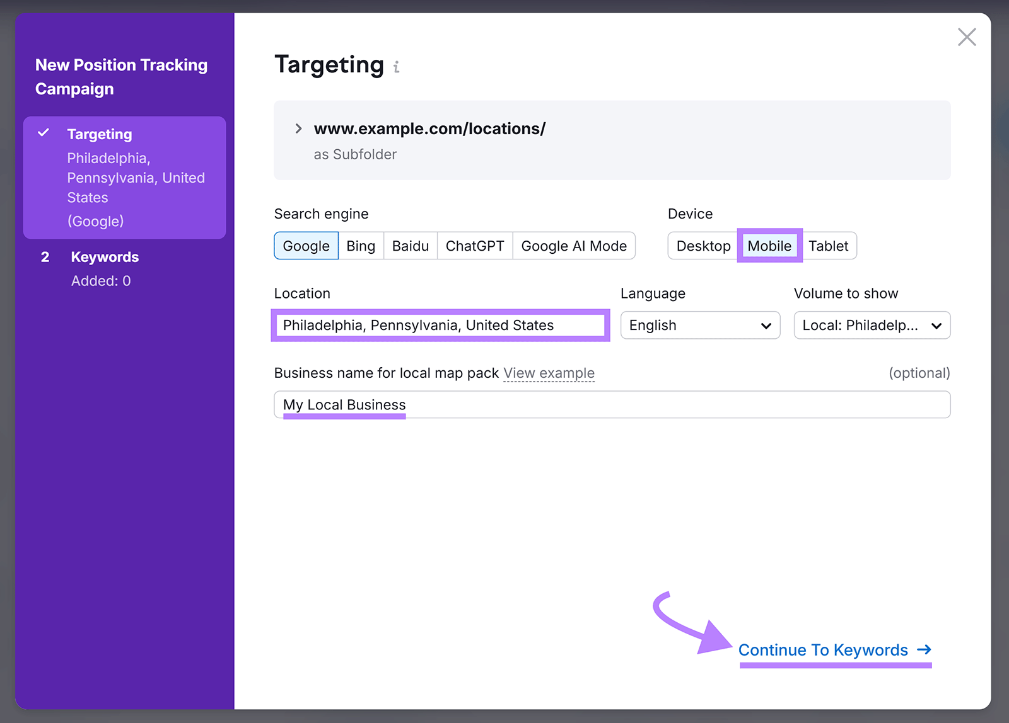Viewport: 1009px width, 723px height.
Task: Select Google AI Mode search engine
Action: 574,246
